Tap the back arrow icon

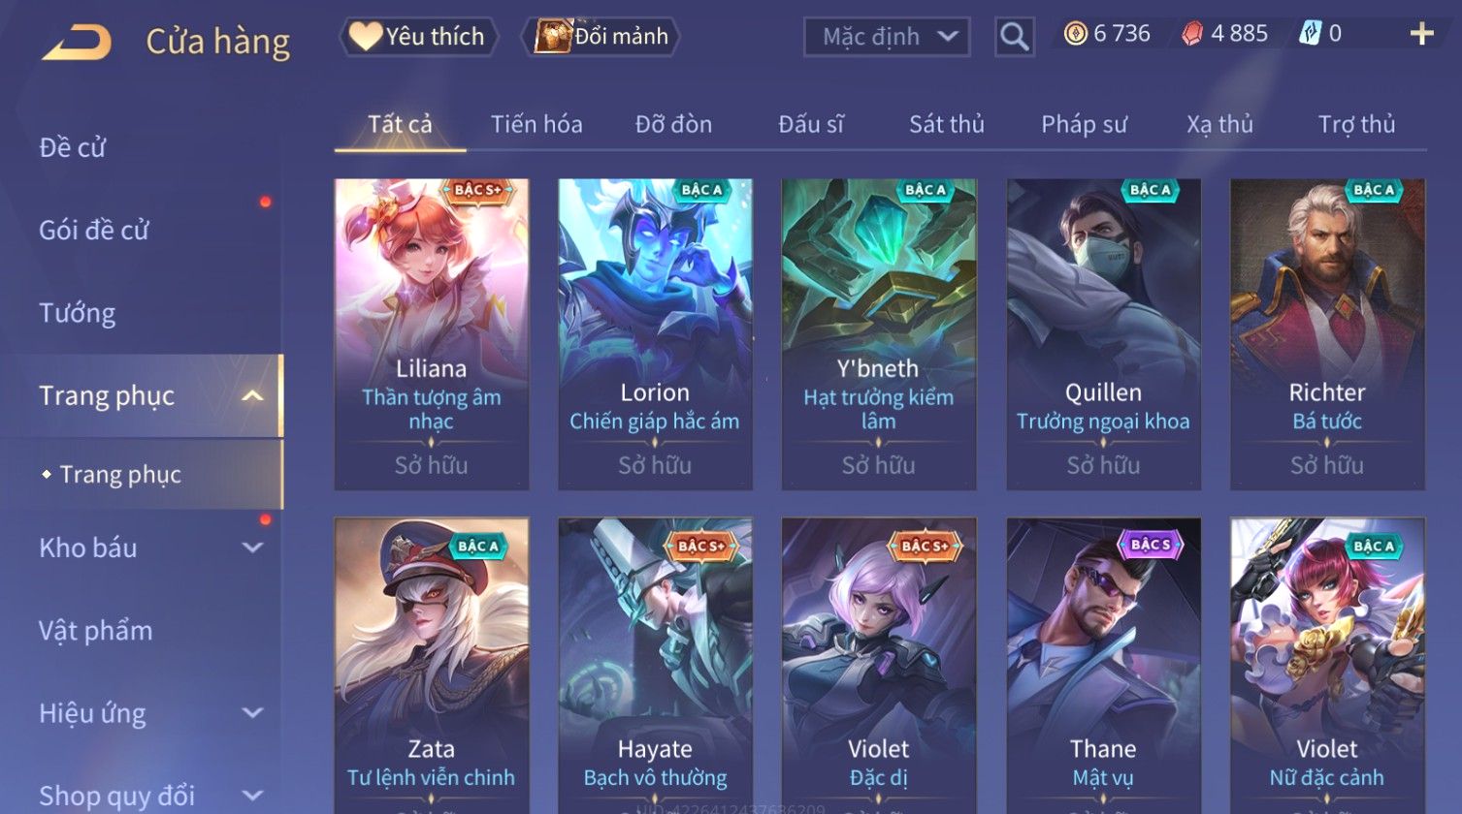click(x=76, y=42)
